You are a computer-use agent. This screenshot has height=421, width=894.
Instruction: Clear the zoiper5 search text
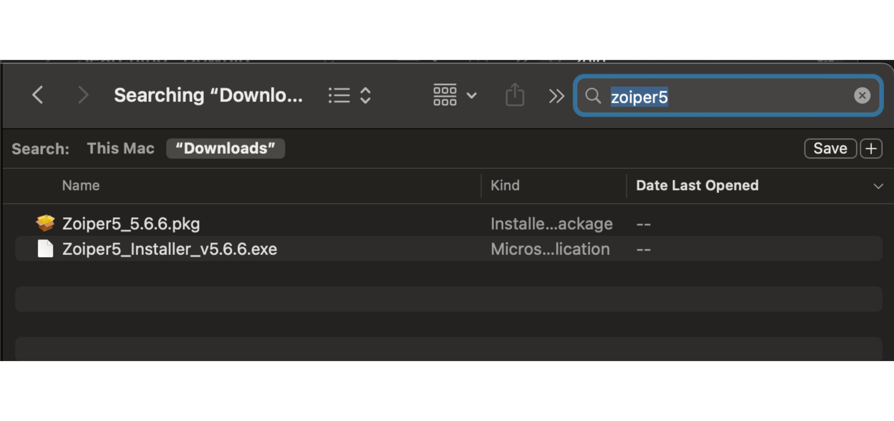(862, 95)
